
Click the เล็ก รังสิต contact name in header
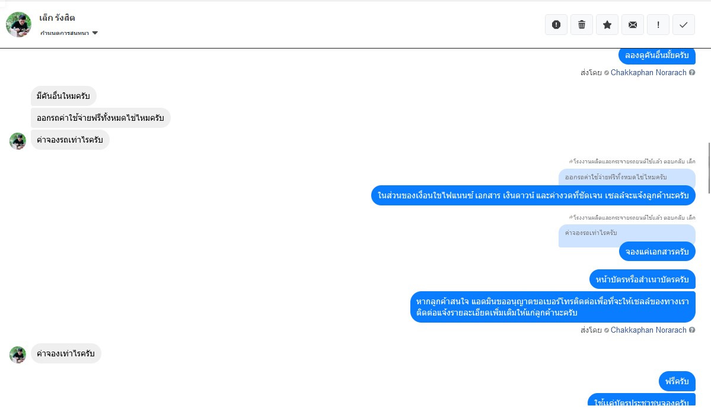tap(57, 18)
